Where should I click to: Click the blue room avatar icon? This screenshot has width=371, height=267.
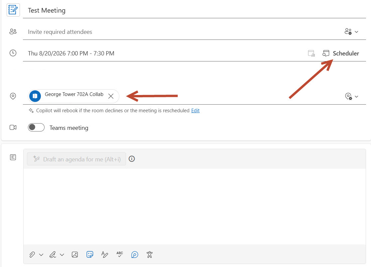tap(35, 96)
